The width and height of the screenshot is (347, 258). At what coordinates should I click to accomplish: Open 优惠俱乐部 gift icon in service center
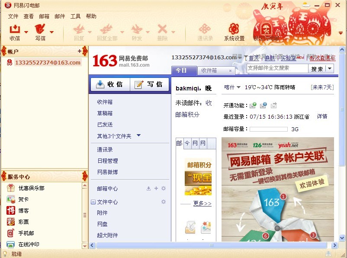pos(11,188)
